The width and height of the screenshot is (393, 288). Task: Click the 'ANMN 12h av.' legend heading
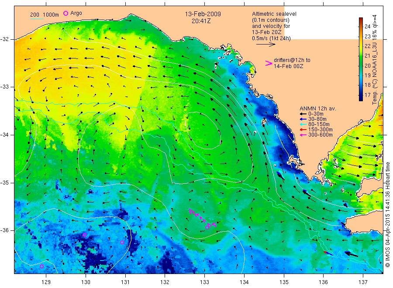pos(318,109)
